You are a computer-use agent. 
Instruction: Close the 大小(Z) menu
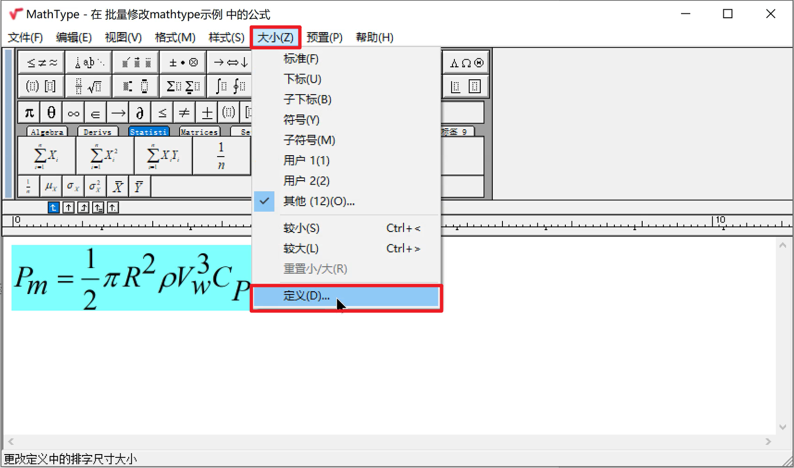(276, 37)
